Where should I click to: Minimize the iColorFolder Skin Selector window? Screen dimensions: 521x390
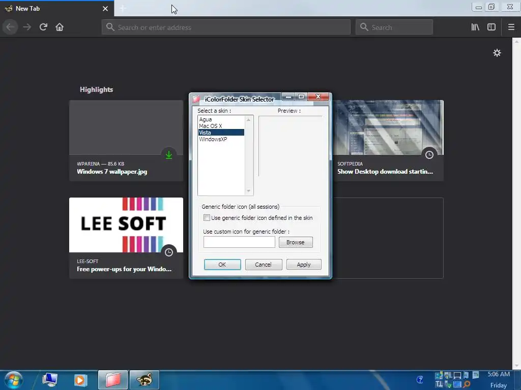point(288,96)
